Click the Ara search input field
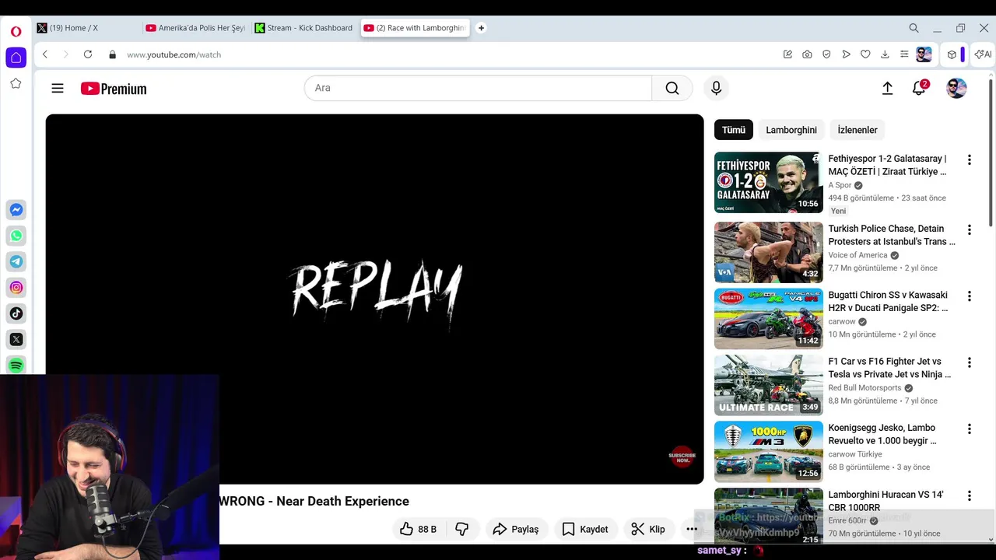 pyautogui.click(x=478, y=88)
